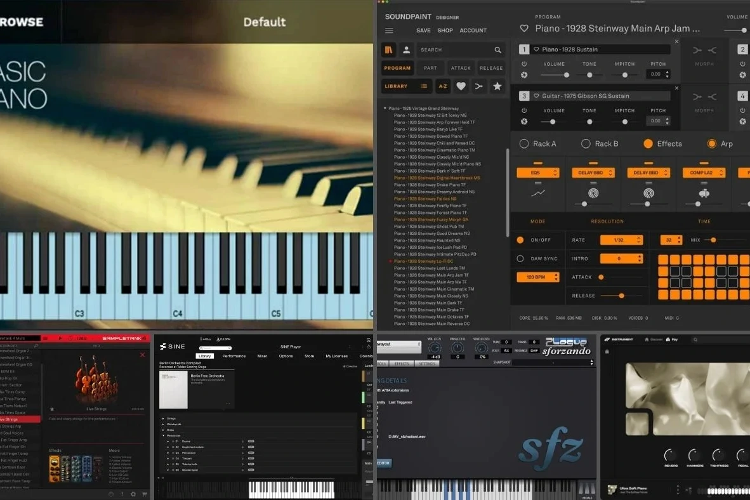
Task: Switch to the PART tab in Soundpaint
Action: [x=430, y=68]
